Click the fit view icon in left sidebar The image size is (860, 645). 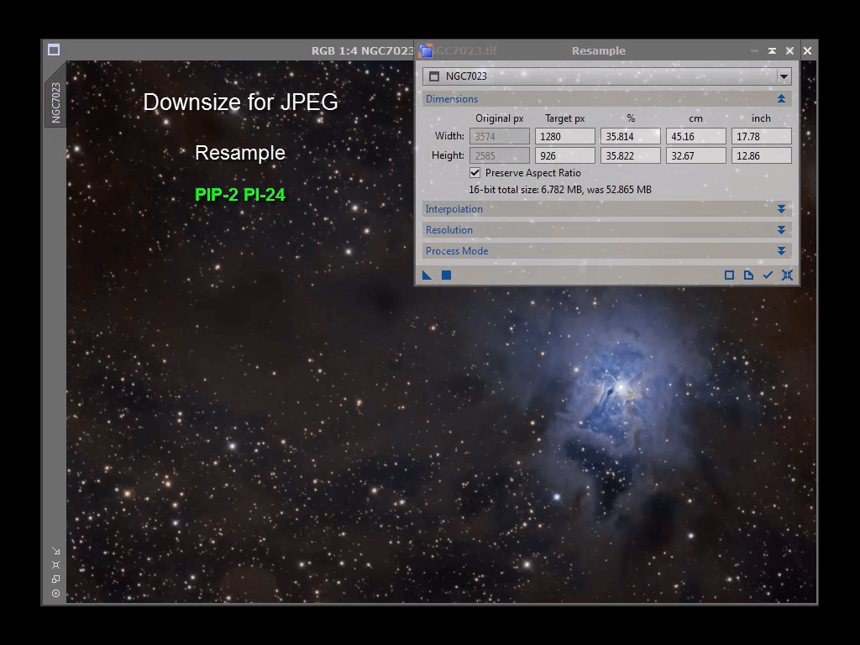pos(56,565)
